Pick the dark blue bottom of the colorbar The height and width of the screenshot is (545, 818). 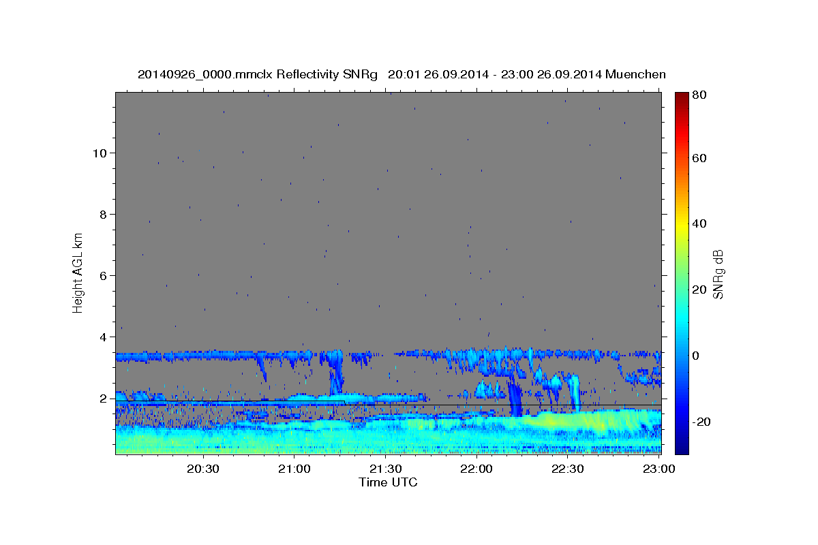point(682,446)
